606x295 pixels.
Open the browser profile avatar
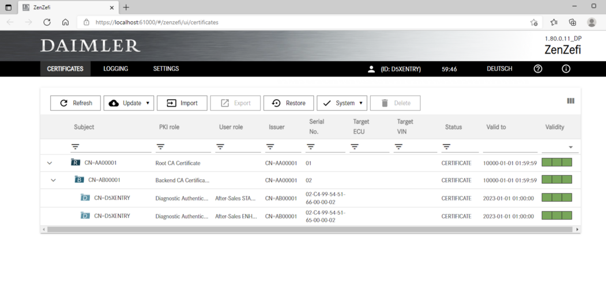(x=592, y=22)
